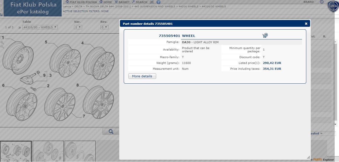339x162 pixels.
Task: Click the zoom-out magnifier on the diagram
Action: point(2,47)
